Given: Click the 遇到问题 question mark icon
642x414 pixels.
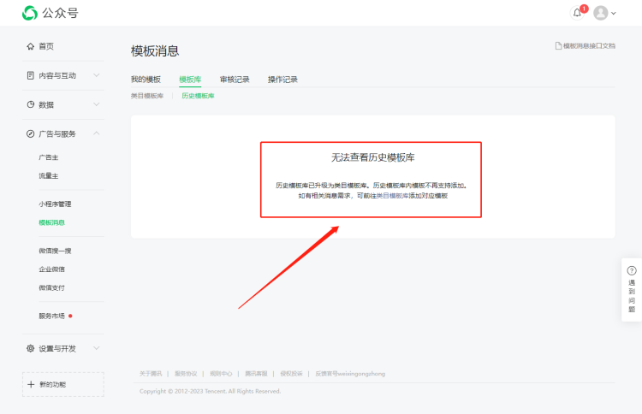Looking at the screenshot, I should point(632,270).
